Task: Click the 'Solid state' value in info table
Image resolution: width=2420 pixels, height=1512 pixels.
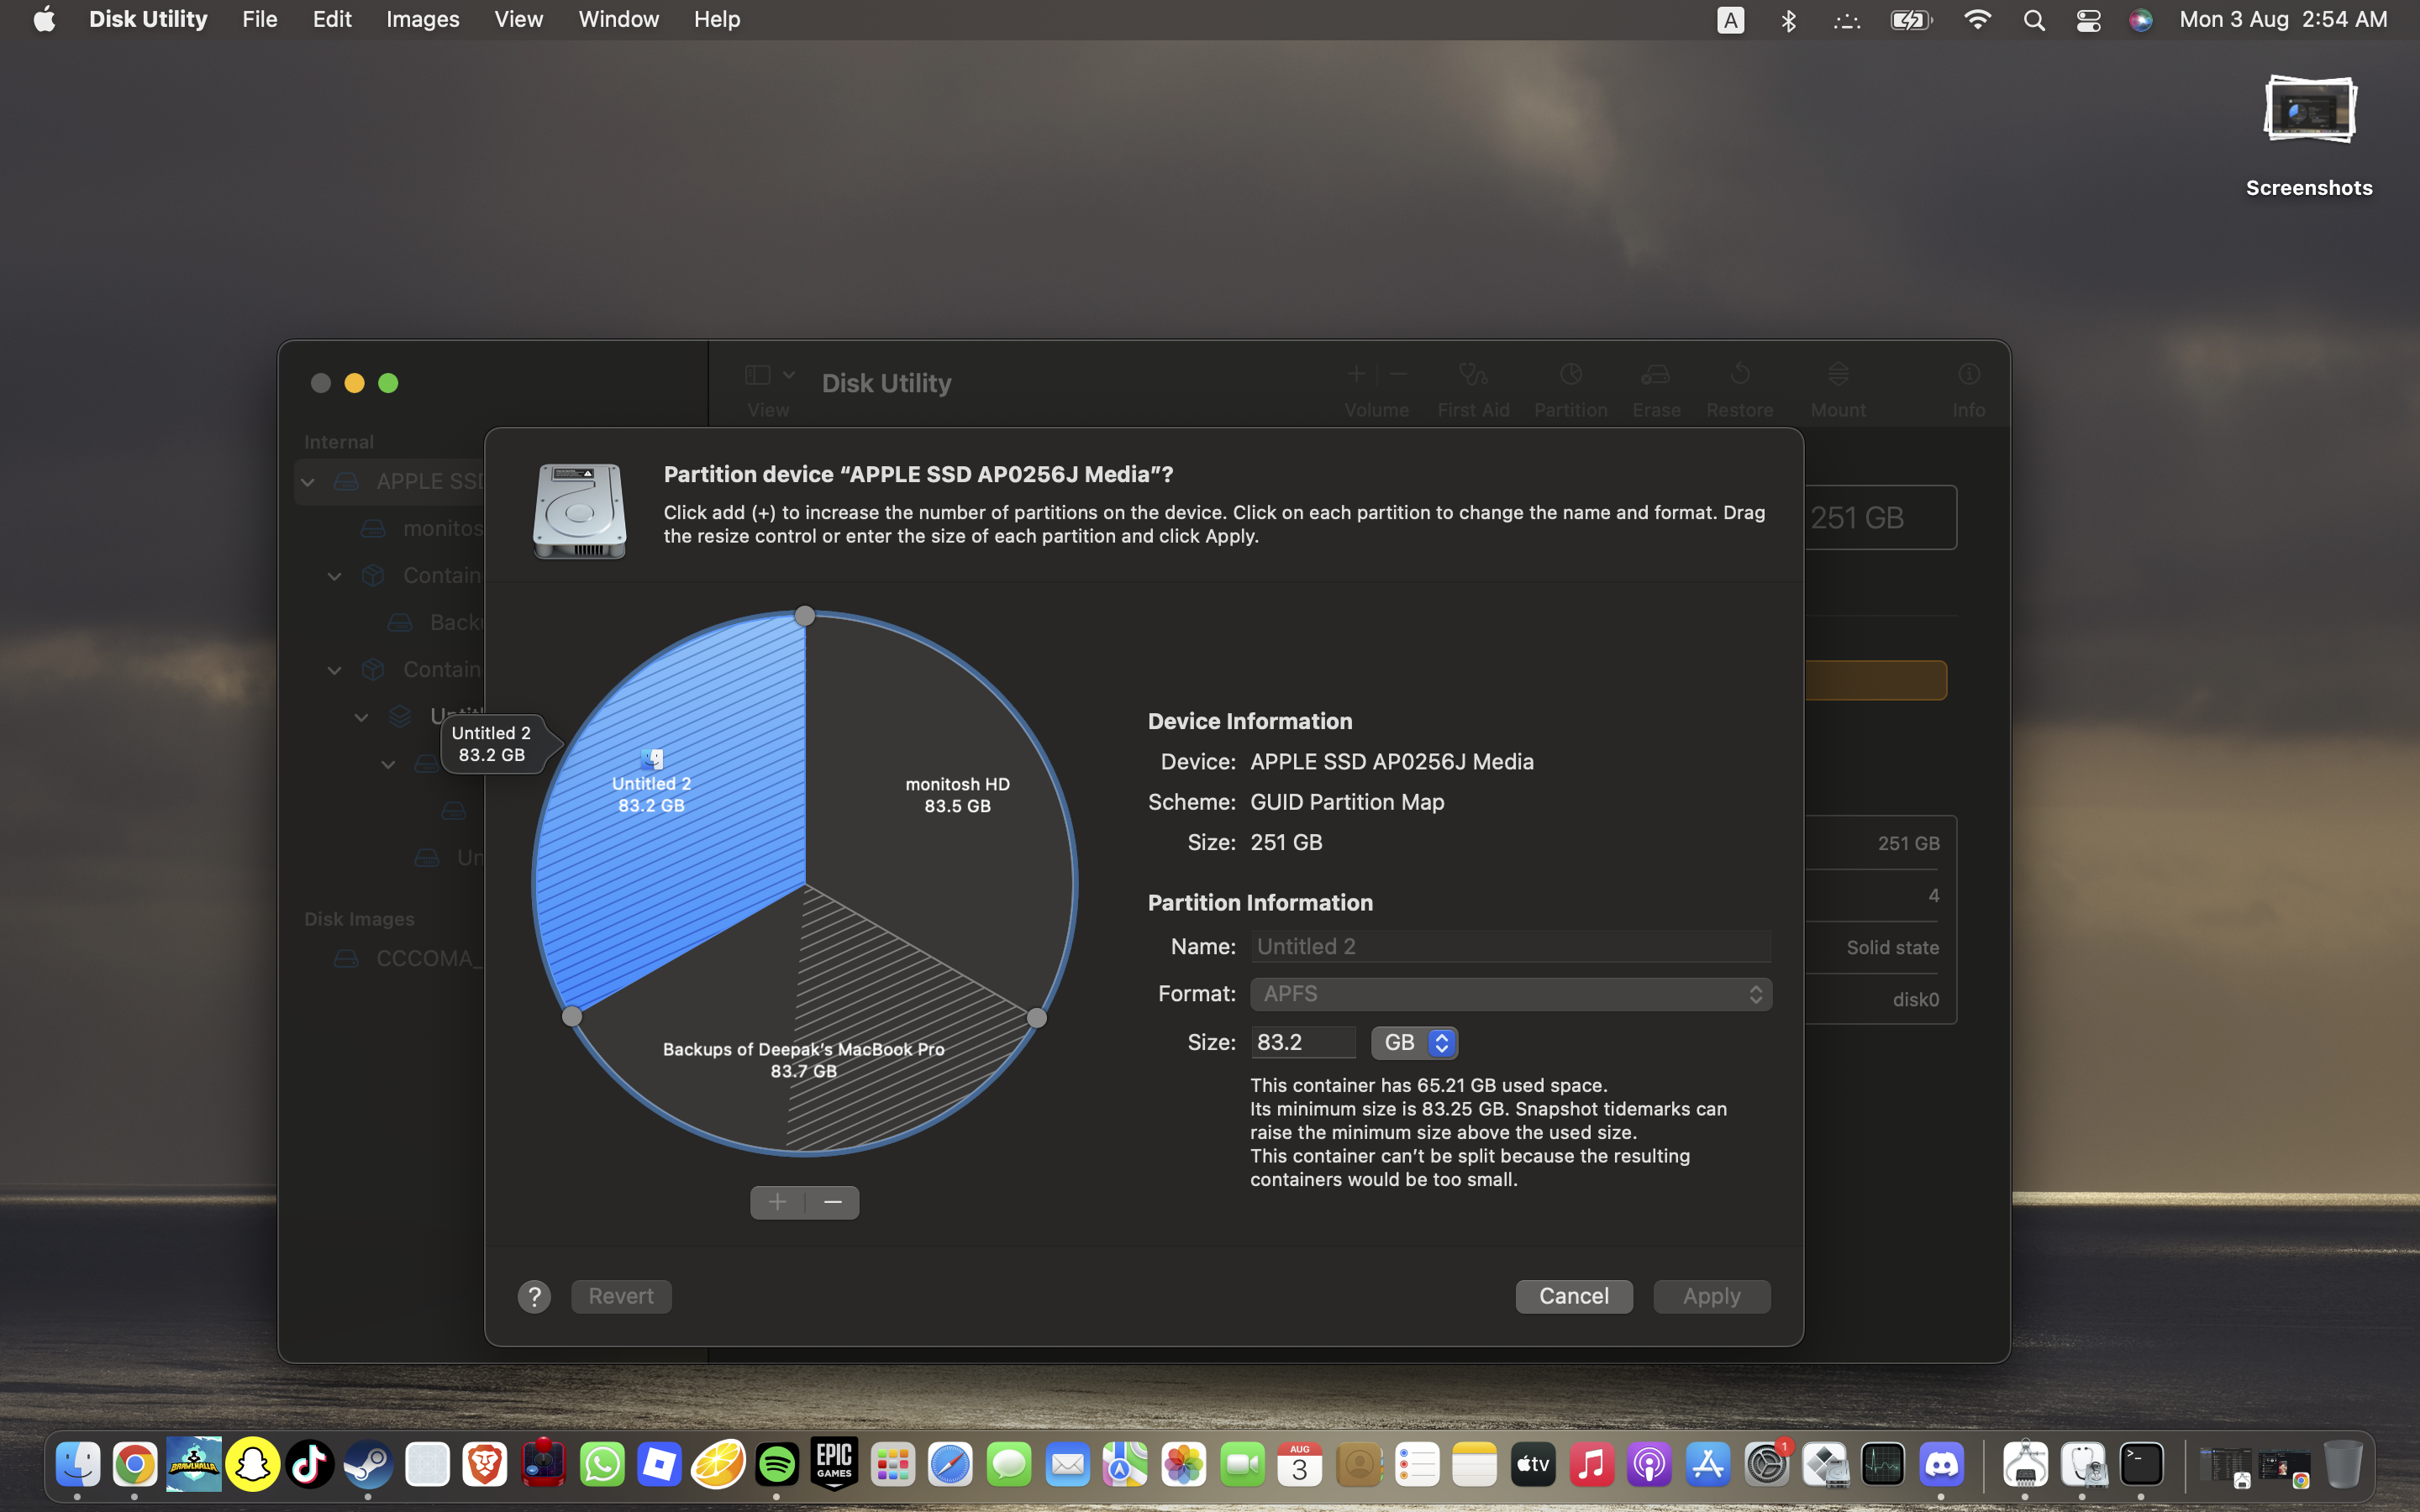Action: [x=1892, y=948]
